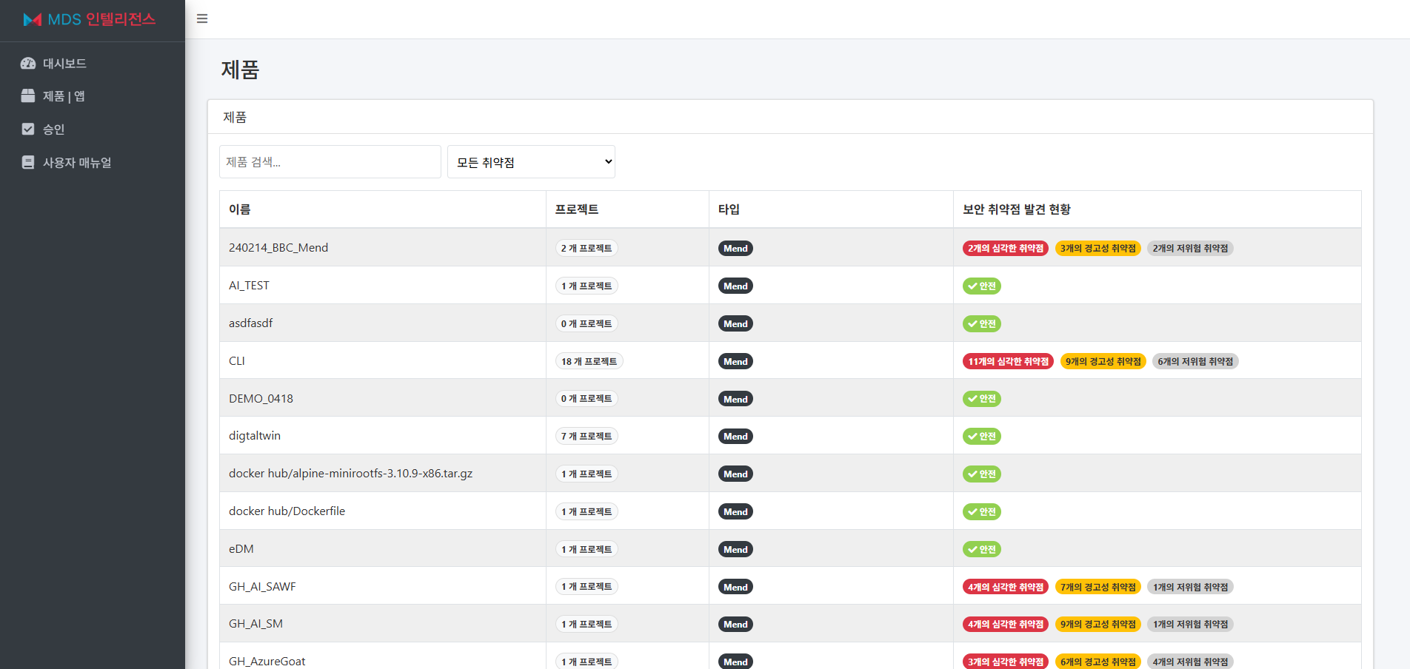The image size is (1410, 669).
Task: Open the hamburger menu icon
Action: 201,19
